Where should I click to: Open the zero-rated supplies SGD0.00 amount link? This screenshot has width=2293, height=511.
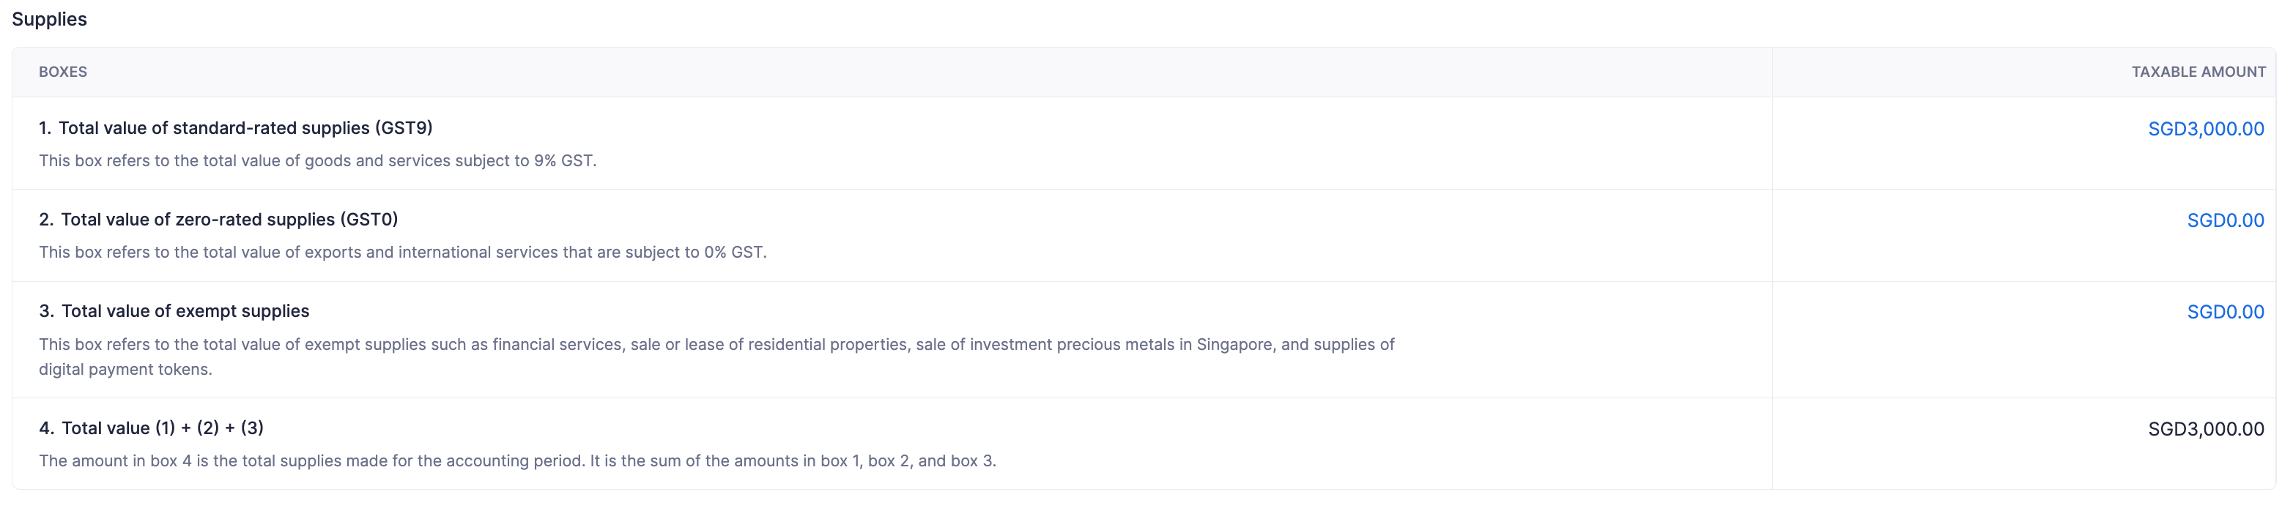coord(2224,221)
